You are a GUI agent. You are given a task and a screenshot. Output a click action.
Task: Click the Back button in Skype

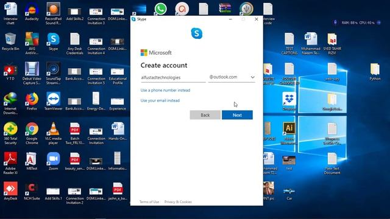click(x=205, y=115)
